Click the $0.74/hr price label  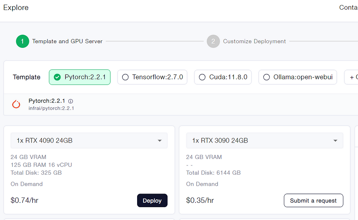point(24,200)
